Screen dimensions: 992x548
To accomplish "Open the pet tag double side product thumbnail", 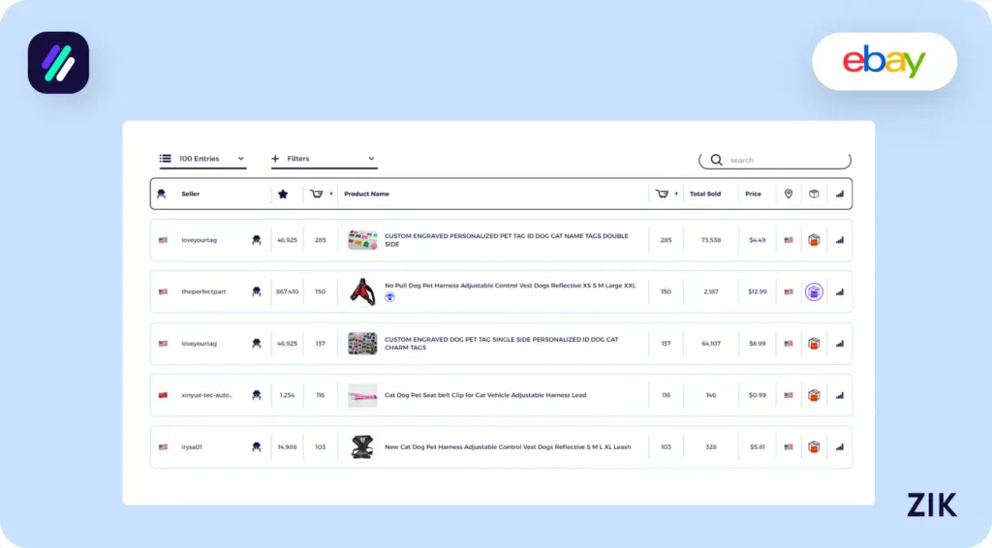I will pos(362,240).
